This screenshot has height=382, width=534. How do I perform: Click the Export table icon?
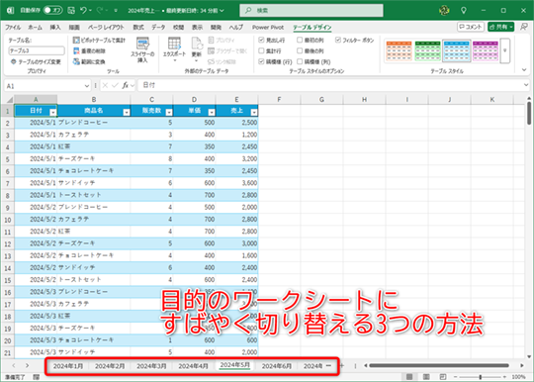pyautogui.click(x=174, y=44)
